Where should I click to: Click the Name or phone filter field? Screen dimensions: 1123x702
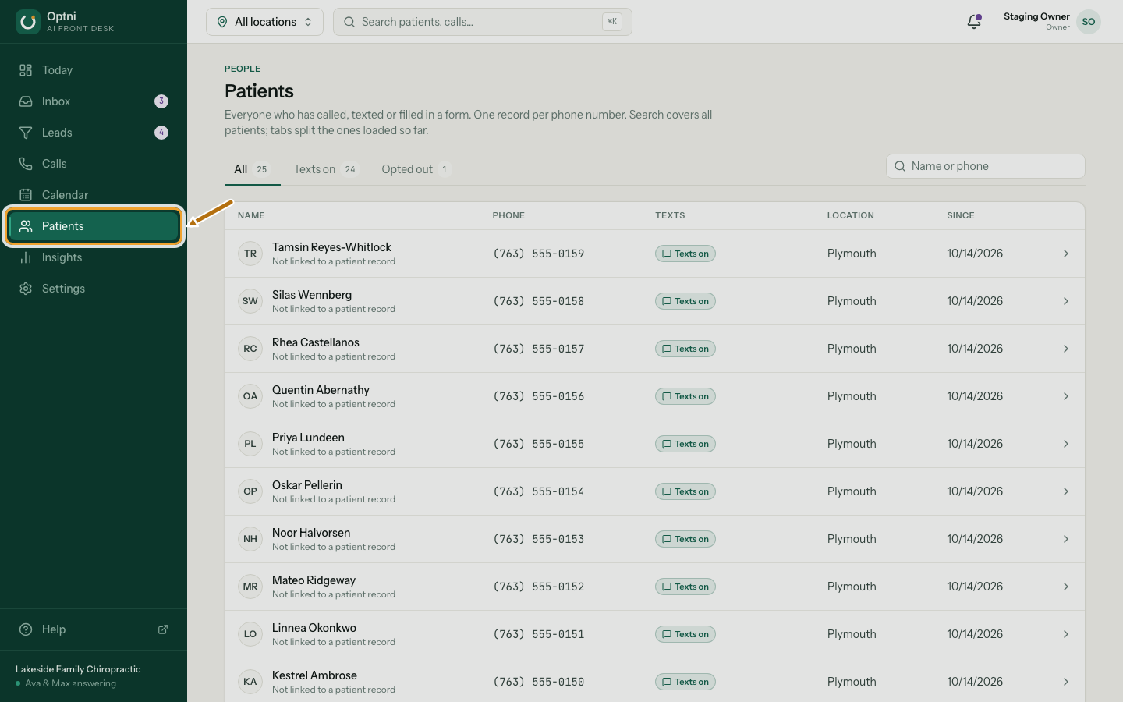(x=985, y=166)
